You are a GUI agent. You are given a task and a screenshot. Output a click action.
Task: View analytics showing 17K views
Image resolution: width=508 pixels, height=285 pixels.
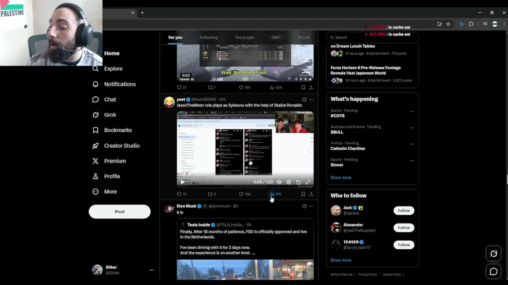(275, 194)
